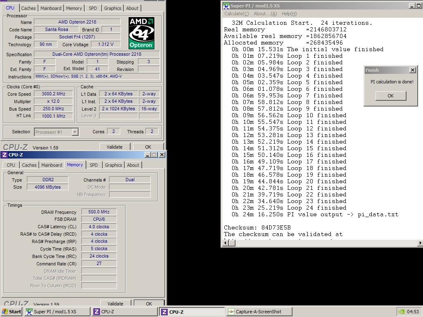Screen dimensions: 423x317
Task: Click the Super PI title bar icon
Action: point(226,5)
